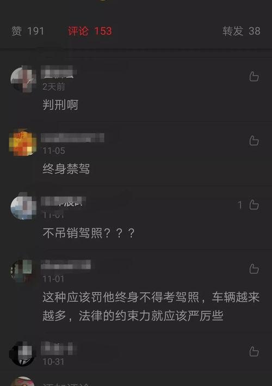This screenshot has width=272, height=386.
Task: Open blurred username above 10-31 timestamp
Action: [59, 348]
